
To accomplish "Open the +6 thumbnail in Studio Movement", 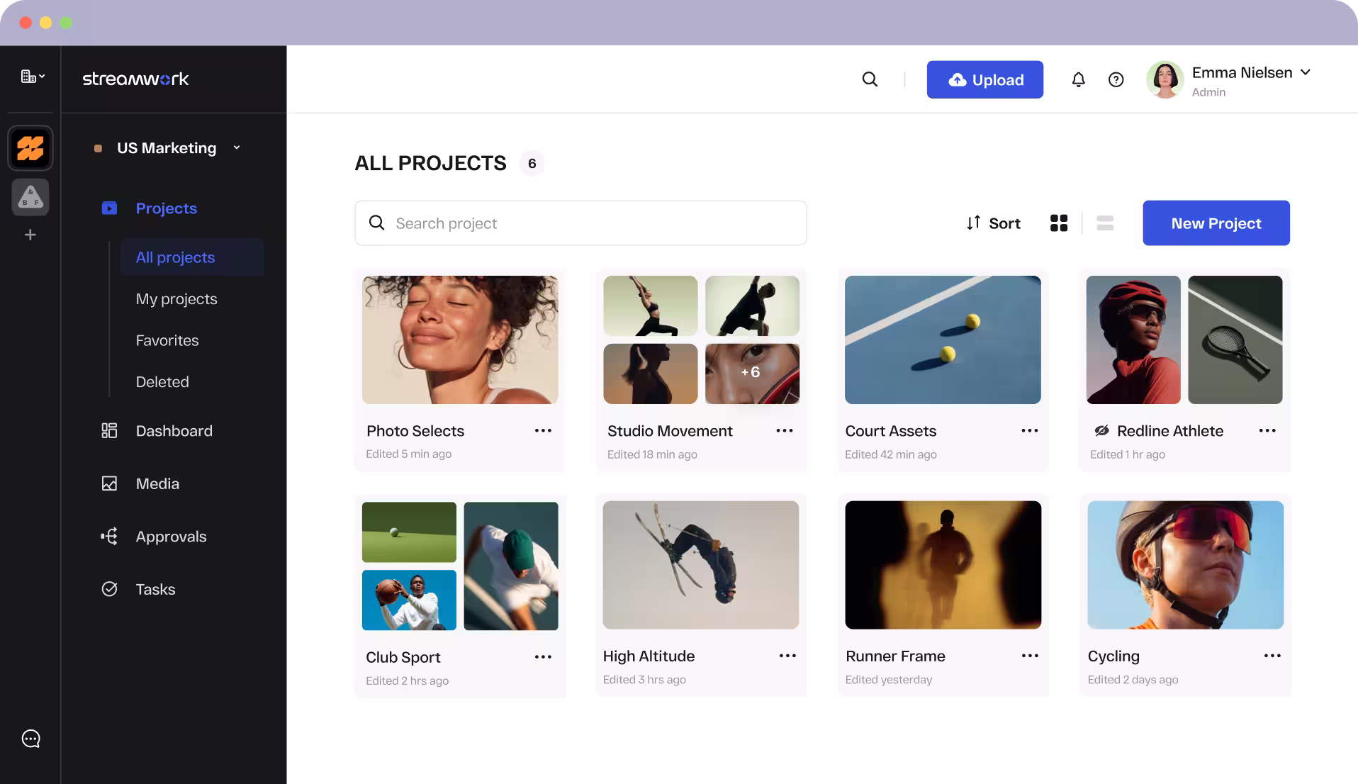I will coord(752,374).
